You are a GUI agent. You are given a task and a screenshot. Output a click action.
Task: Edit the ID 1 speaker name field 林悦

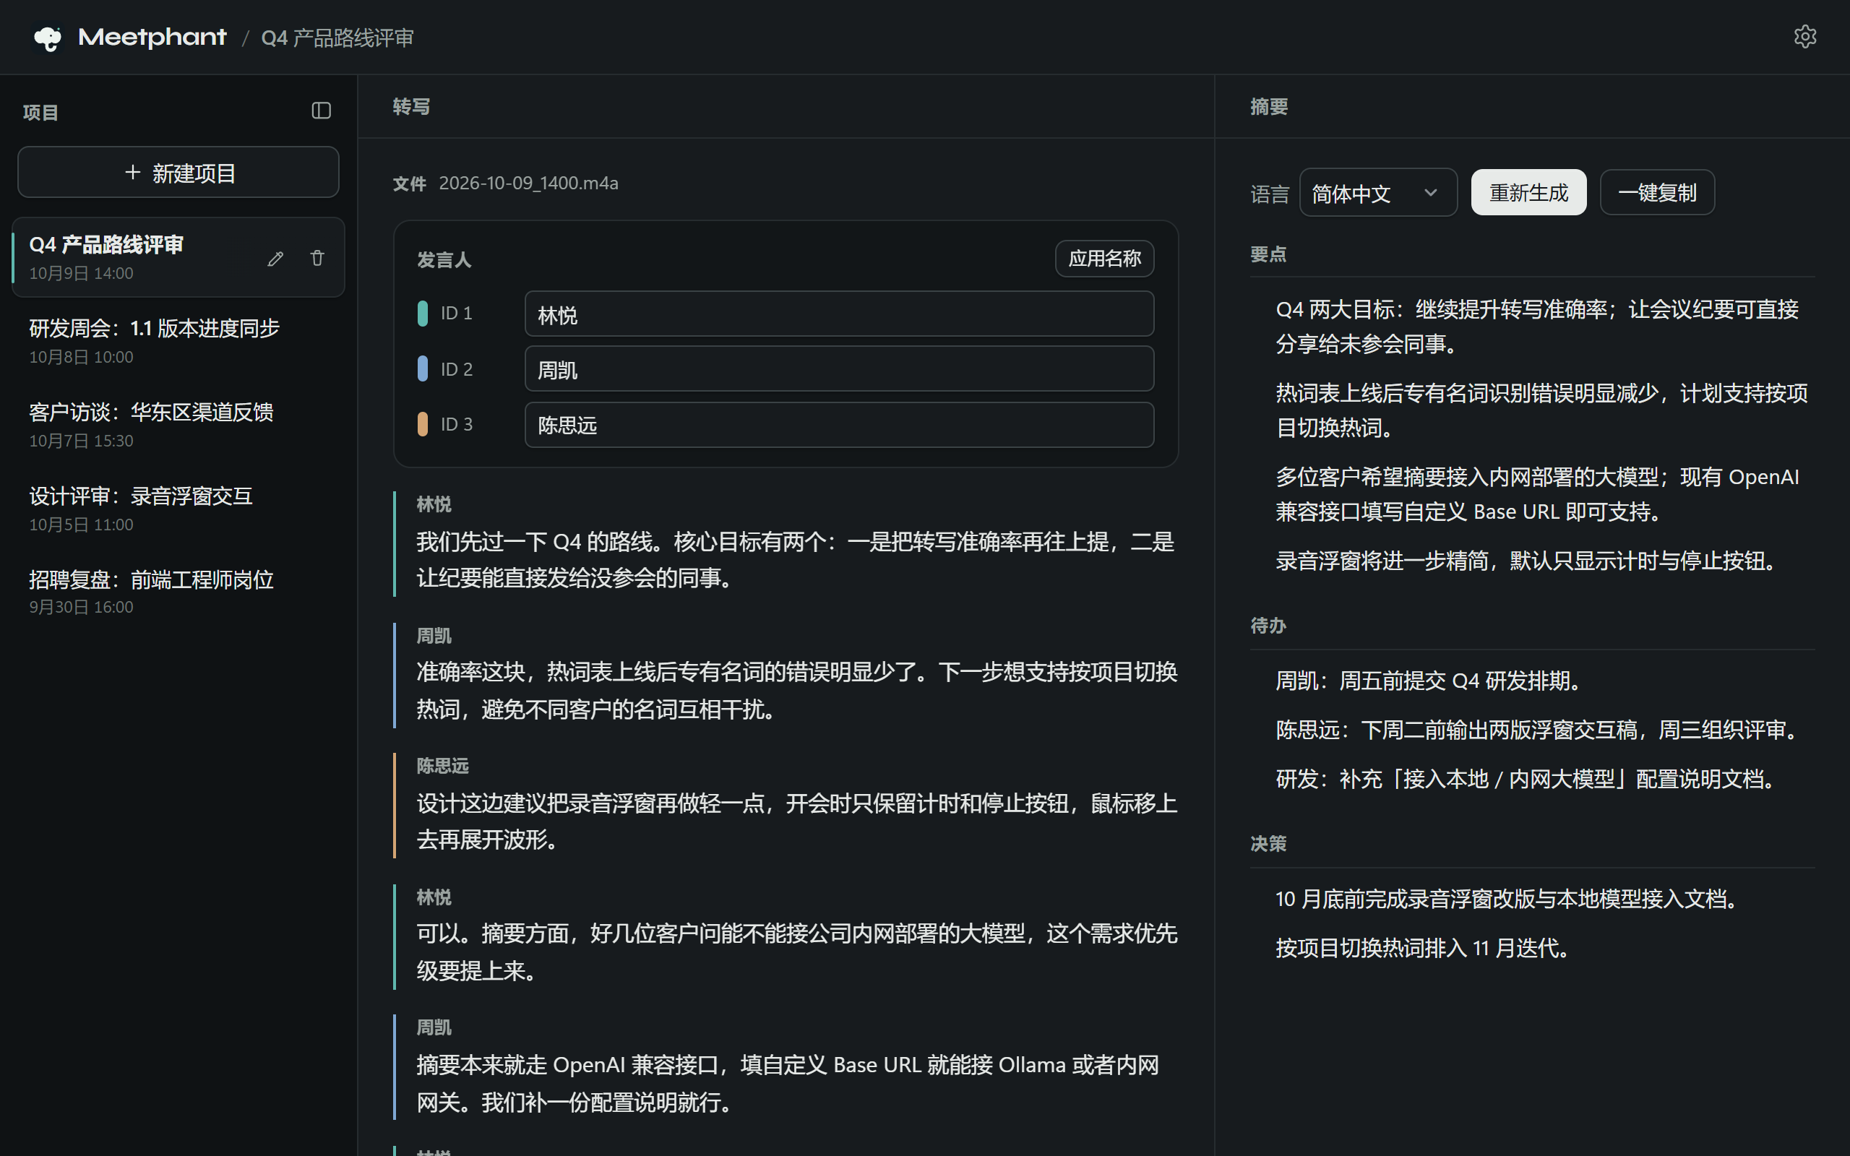pyautogui.click(x=838, y=314)
